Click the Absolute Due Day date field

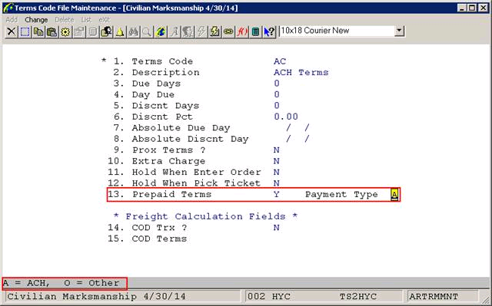click(298, 127)
